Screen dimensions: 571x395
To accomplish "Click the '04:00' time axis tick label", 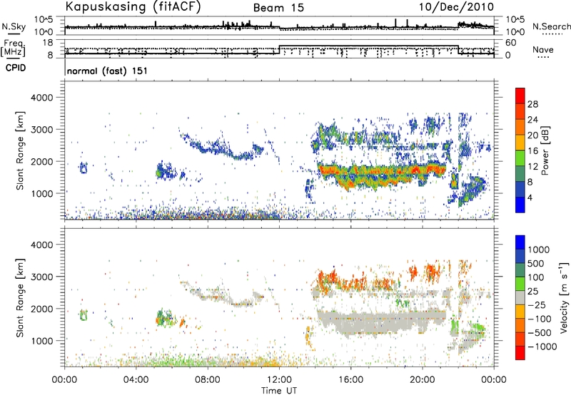I will coord(136,380).
